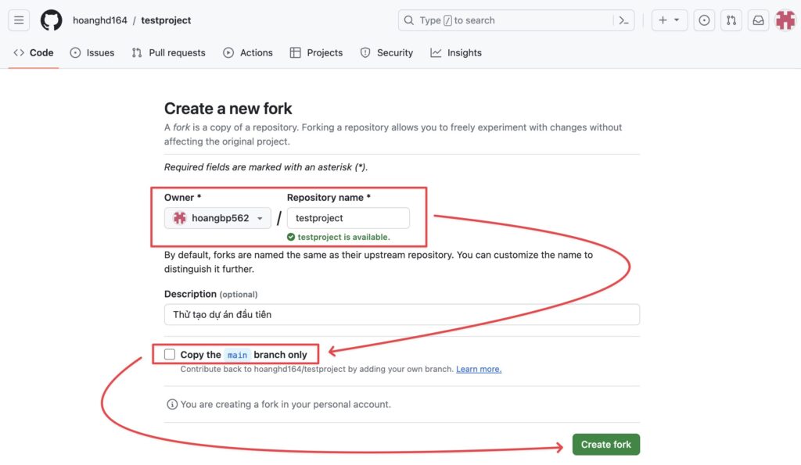
Task: Open hoanghd164 owner profile link
Action: click(x=99, y=20)
